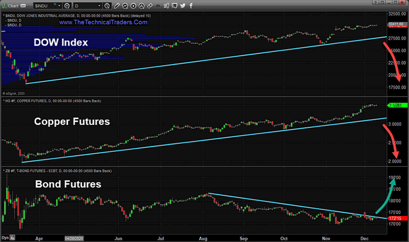Share the chart via Twitter icon
409x242 pixels.
tap(183, 6)
